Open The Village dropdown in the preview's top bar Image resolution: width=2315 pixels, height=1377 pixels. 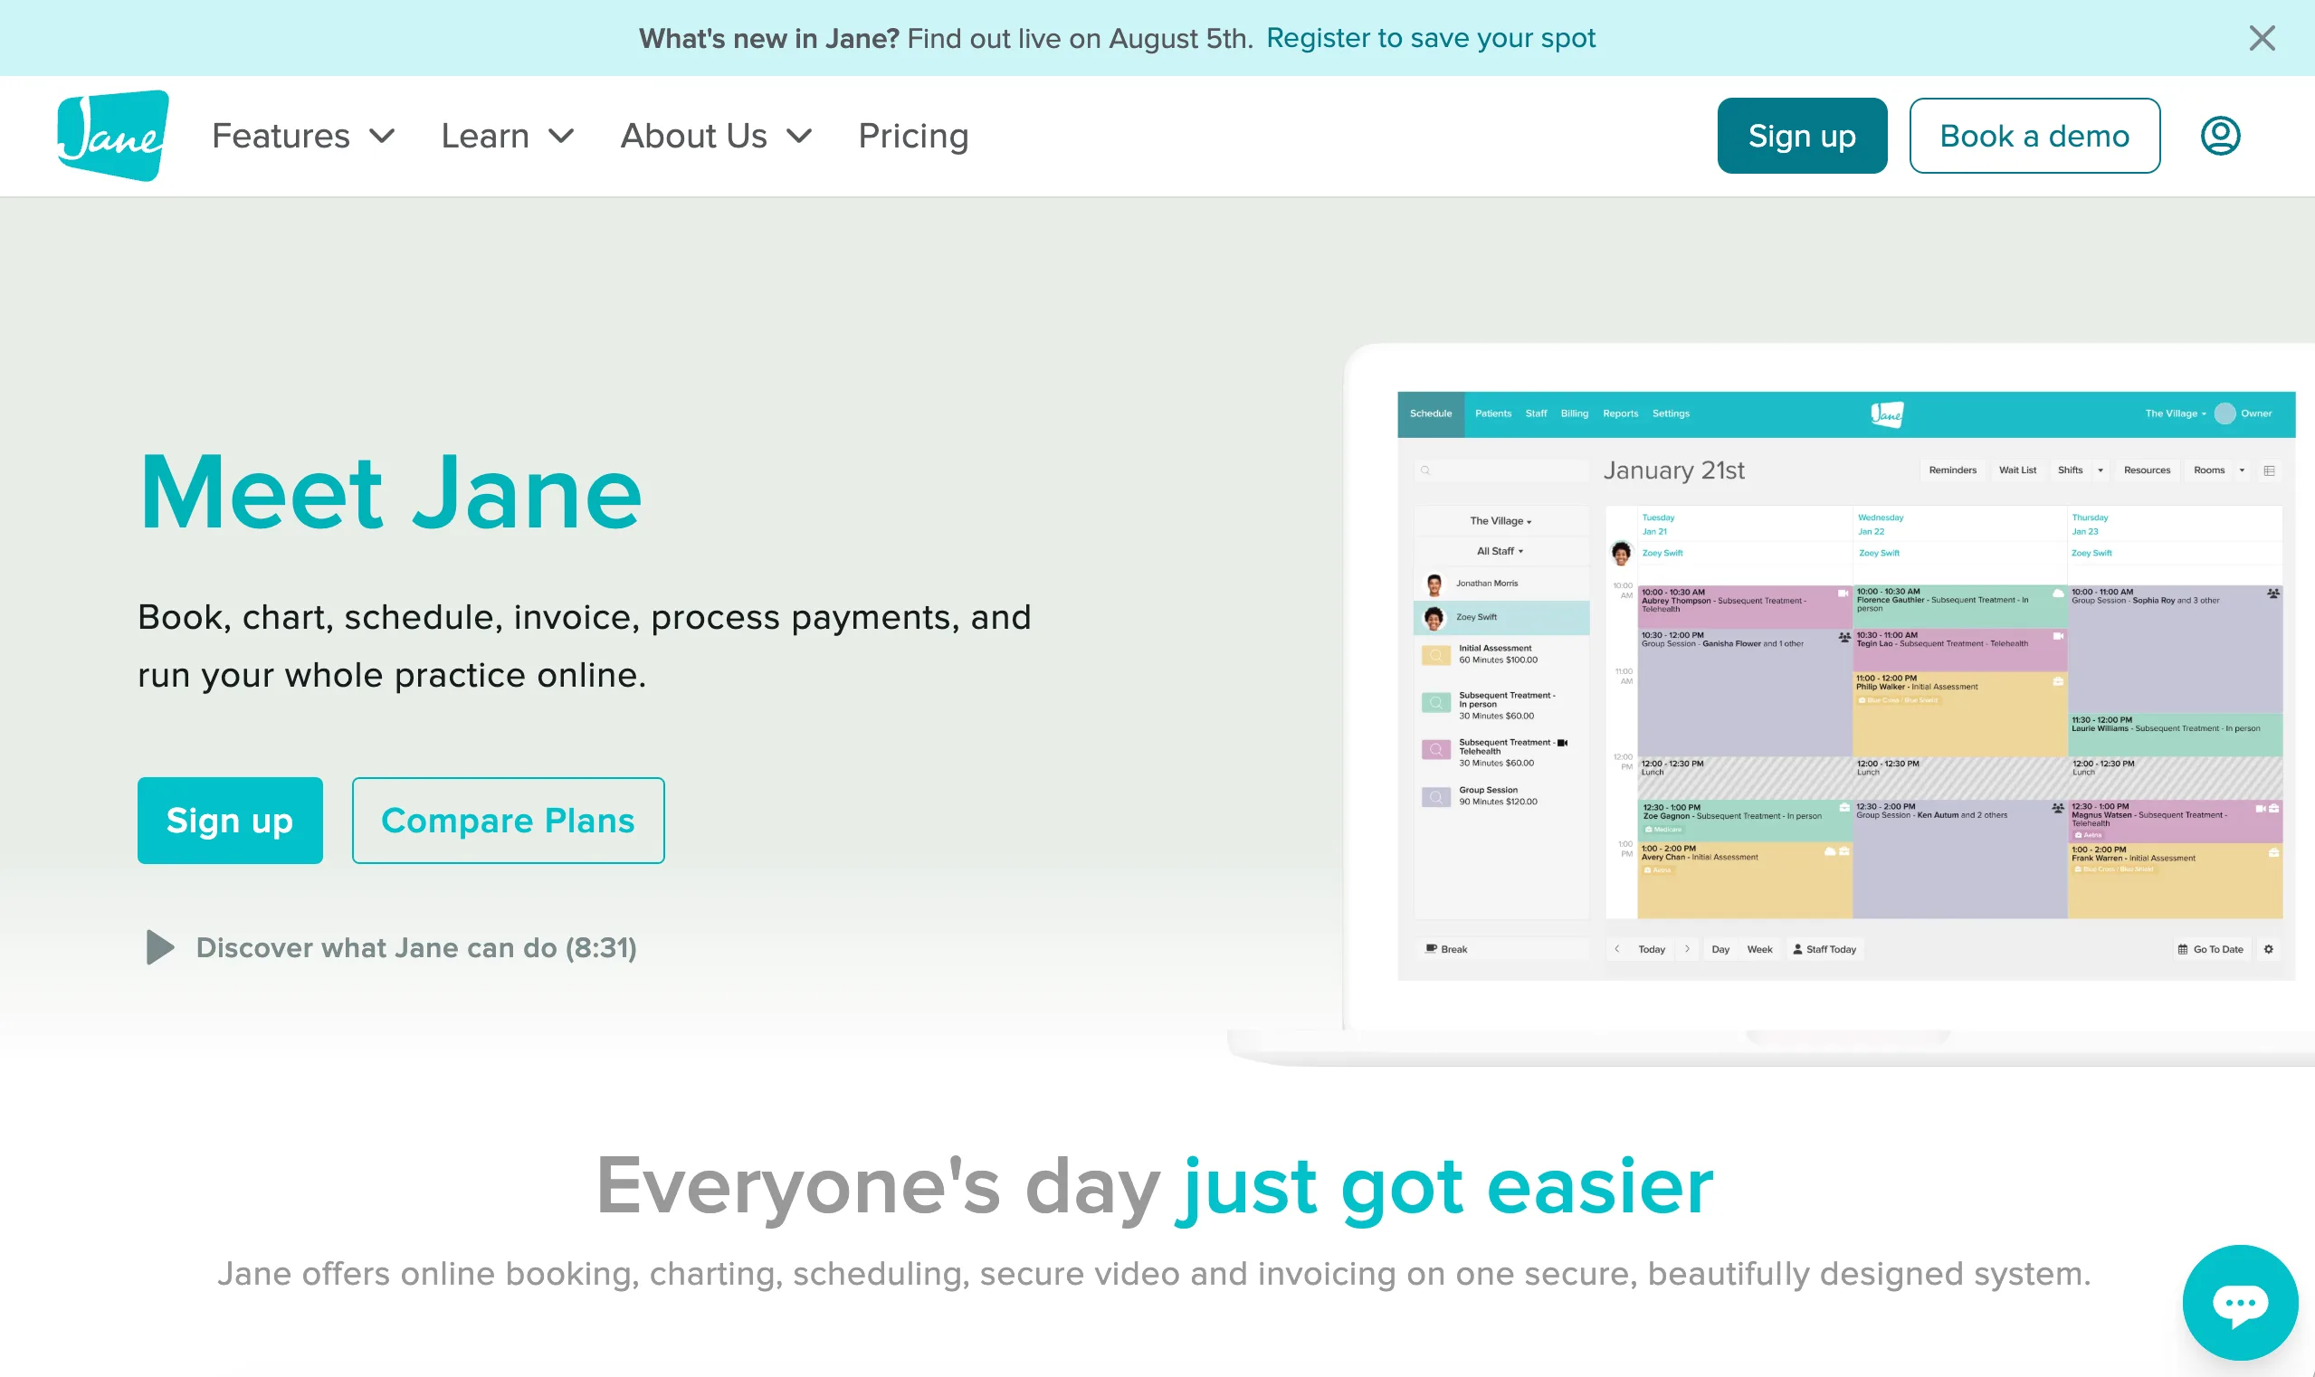pyautogui.click(x=2175, y=413)
